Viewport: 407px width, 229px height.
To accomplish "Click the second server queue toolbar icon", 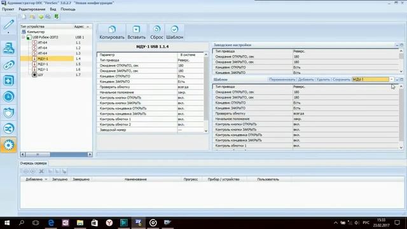I will click(x=33, y=171).
